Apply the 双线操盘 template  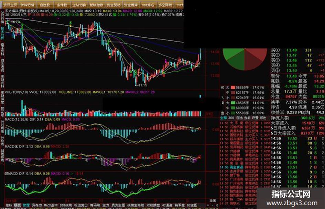coord(153,205)
